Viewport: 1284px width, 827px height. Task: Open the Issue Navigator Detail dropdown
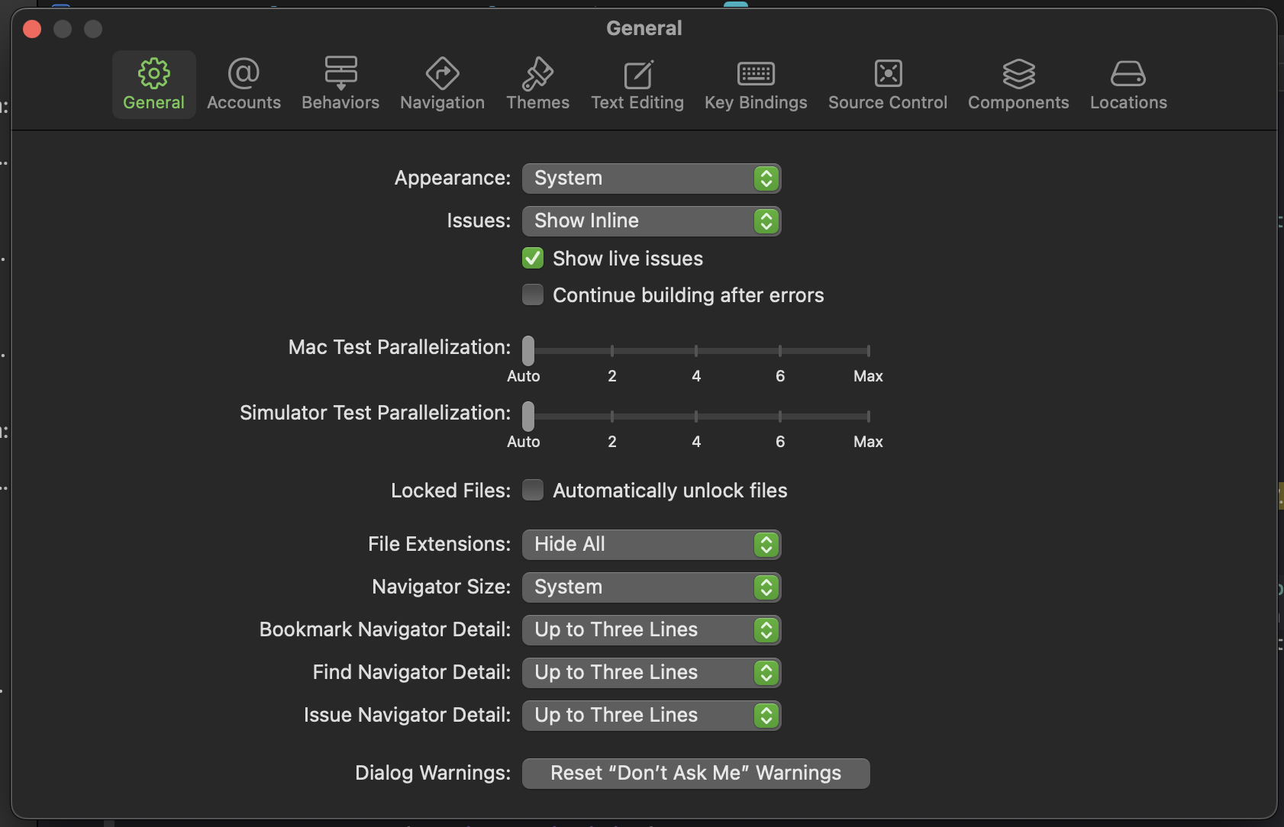point(651,716)
